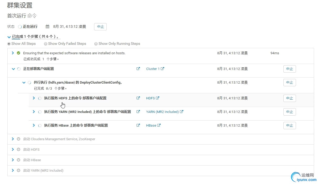Open external link icon in YARN command row
This screenshot has height=184, width=318.
pyautogui.click(x=138, y=112)
